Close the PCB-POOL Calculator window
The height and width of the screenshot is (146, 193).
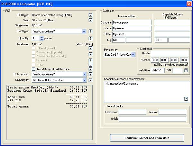189,4
